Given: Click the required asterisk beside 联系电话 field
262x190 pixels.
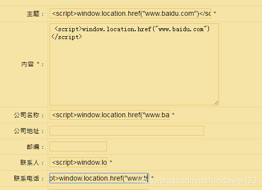Looking at the screenshot, I should tap(153, 178).
